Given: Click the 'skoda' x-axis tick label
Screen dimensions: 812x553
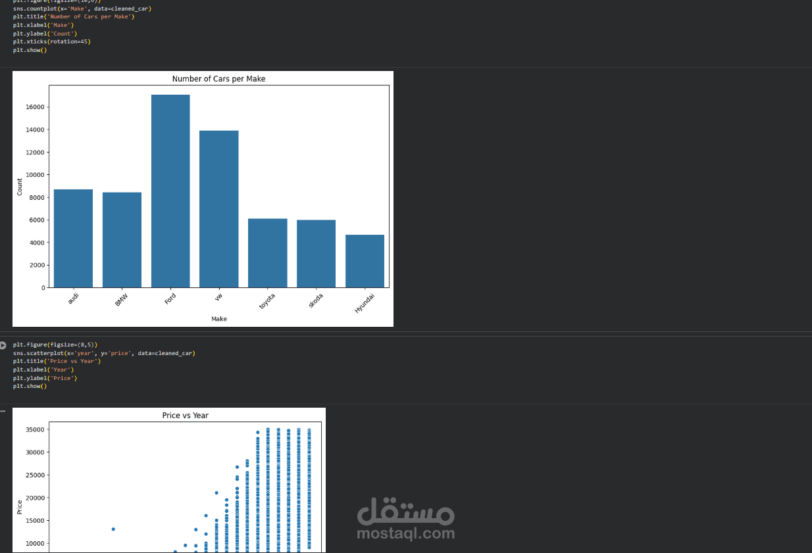Looking at the screenshot, I should 316,300.
